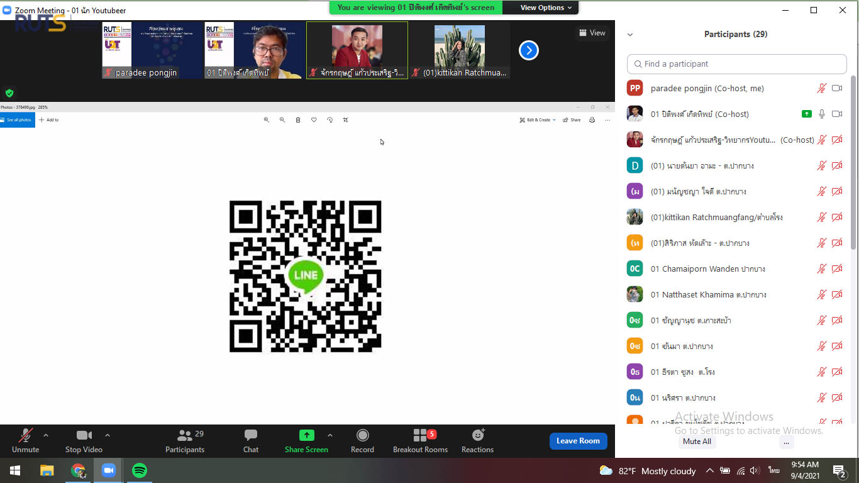The height and width of the screenshot is (483, 859).
Task: Select the (01)kittikan Ratchmua... video thumbnail
Action: tap(459, 50)
